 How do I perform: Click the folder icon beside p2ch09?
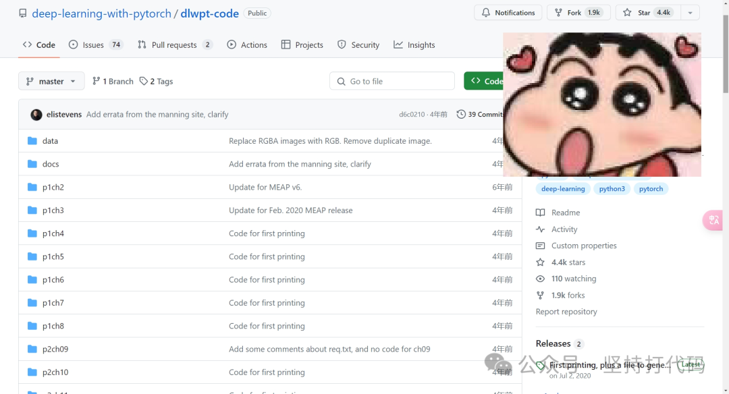32,349
